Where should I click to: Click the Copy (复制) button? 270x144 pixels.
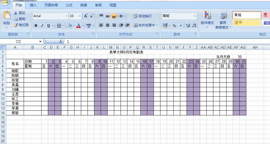[x=20, y=19]
